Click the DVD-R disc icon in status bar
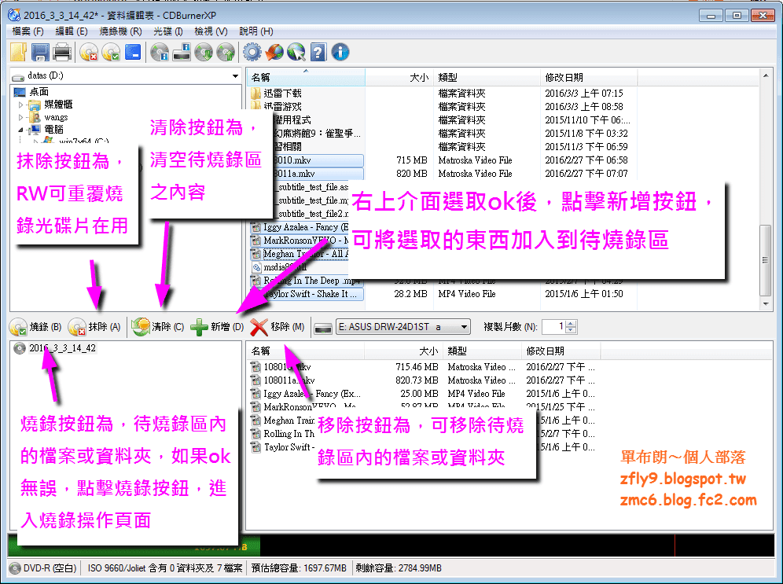The width and height of the screenshot is (783, 584). coord(15,568)
